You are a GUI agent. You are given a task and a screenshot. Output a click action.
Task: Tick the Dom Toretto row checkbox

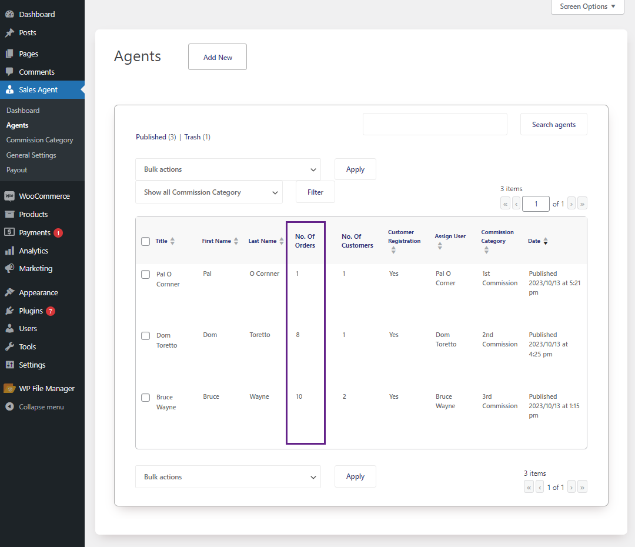pyautogui.click(x=145, y=336)
